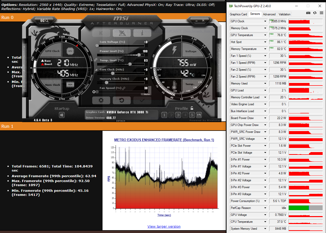This screenshot has width=326, height=233.
Task: Load Afterburner profile 4
Action: 185,115
